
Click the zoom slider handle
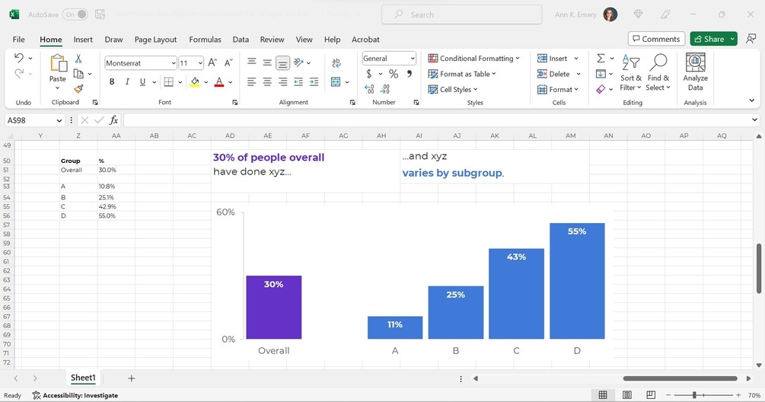[694, 394]
